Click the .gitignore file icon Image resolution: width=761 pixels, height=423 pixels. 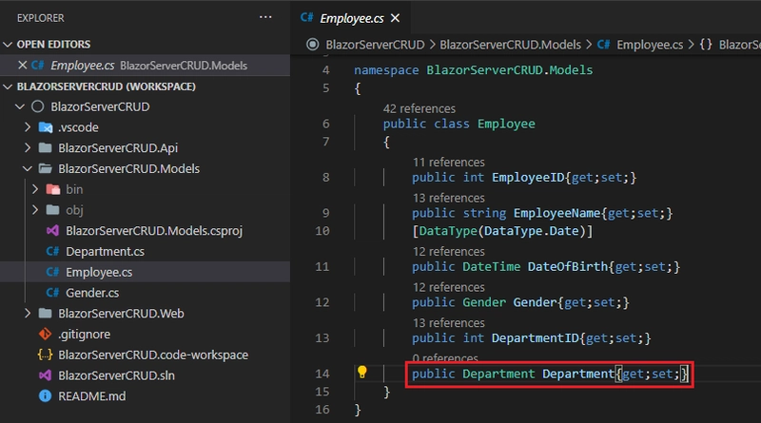[x=44, y=334]
